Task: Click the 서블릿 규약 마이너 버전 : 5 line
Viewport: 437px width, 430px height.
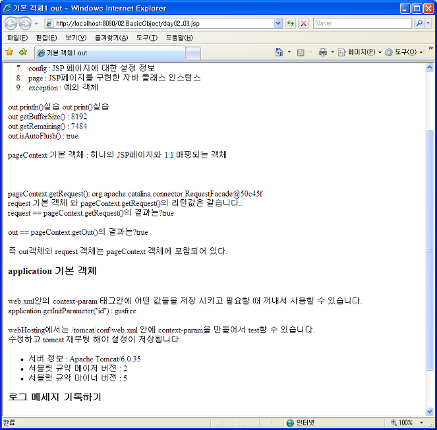Action: tap(78, 378)
